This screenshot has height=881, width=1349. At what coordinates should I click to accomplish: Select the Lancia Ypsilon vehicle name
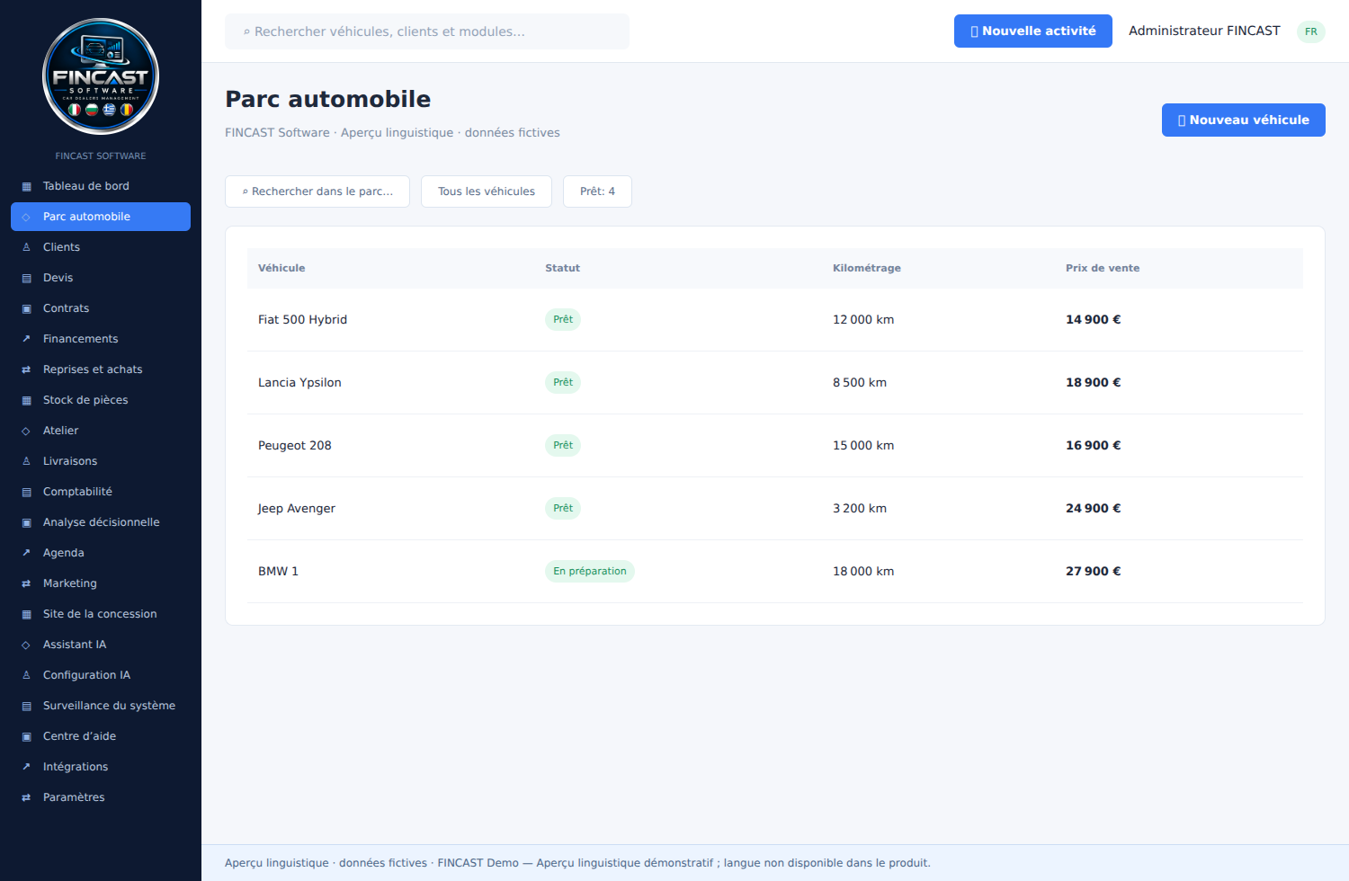[x=299, y=382]
